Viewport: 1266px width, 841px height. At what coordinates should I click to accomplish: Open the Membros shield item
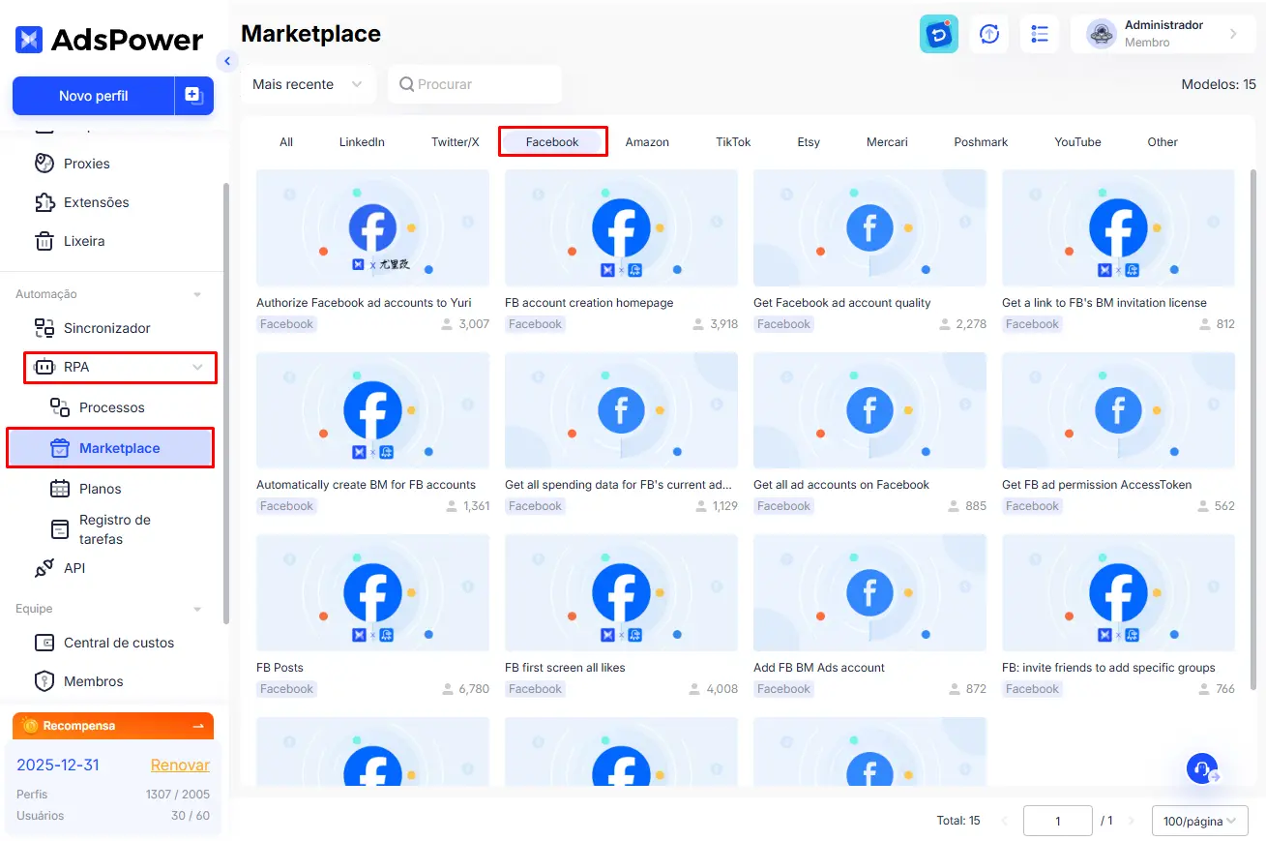pos(93,681)
